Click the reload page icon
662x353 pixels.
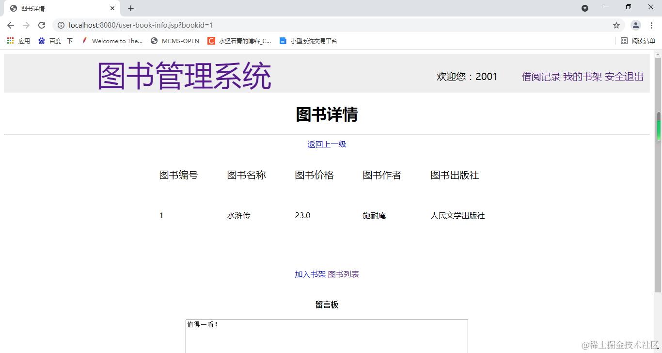click(x=42, y=25)
